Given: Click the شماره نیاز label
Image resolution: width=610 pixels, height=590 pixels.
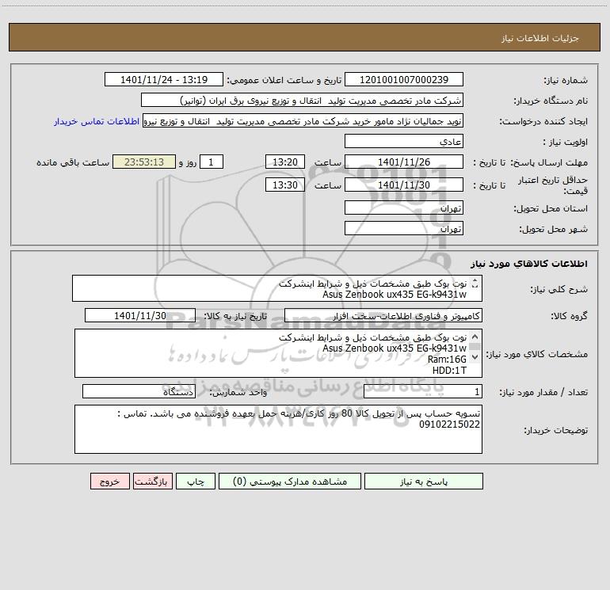Looking at the screenshot, I should click(566, 80).
